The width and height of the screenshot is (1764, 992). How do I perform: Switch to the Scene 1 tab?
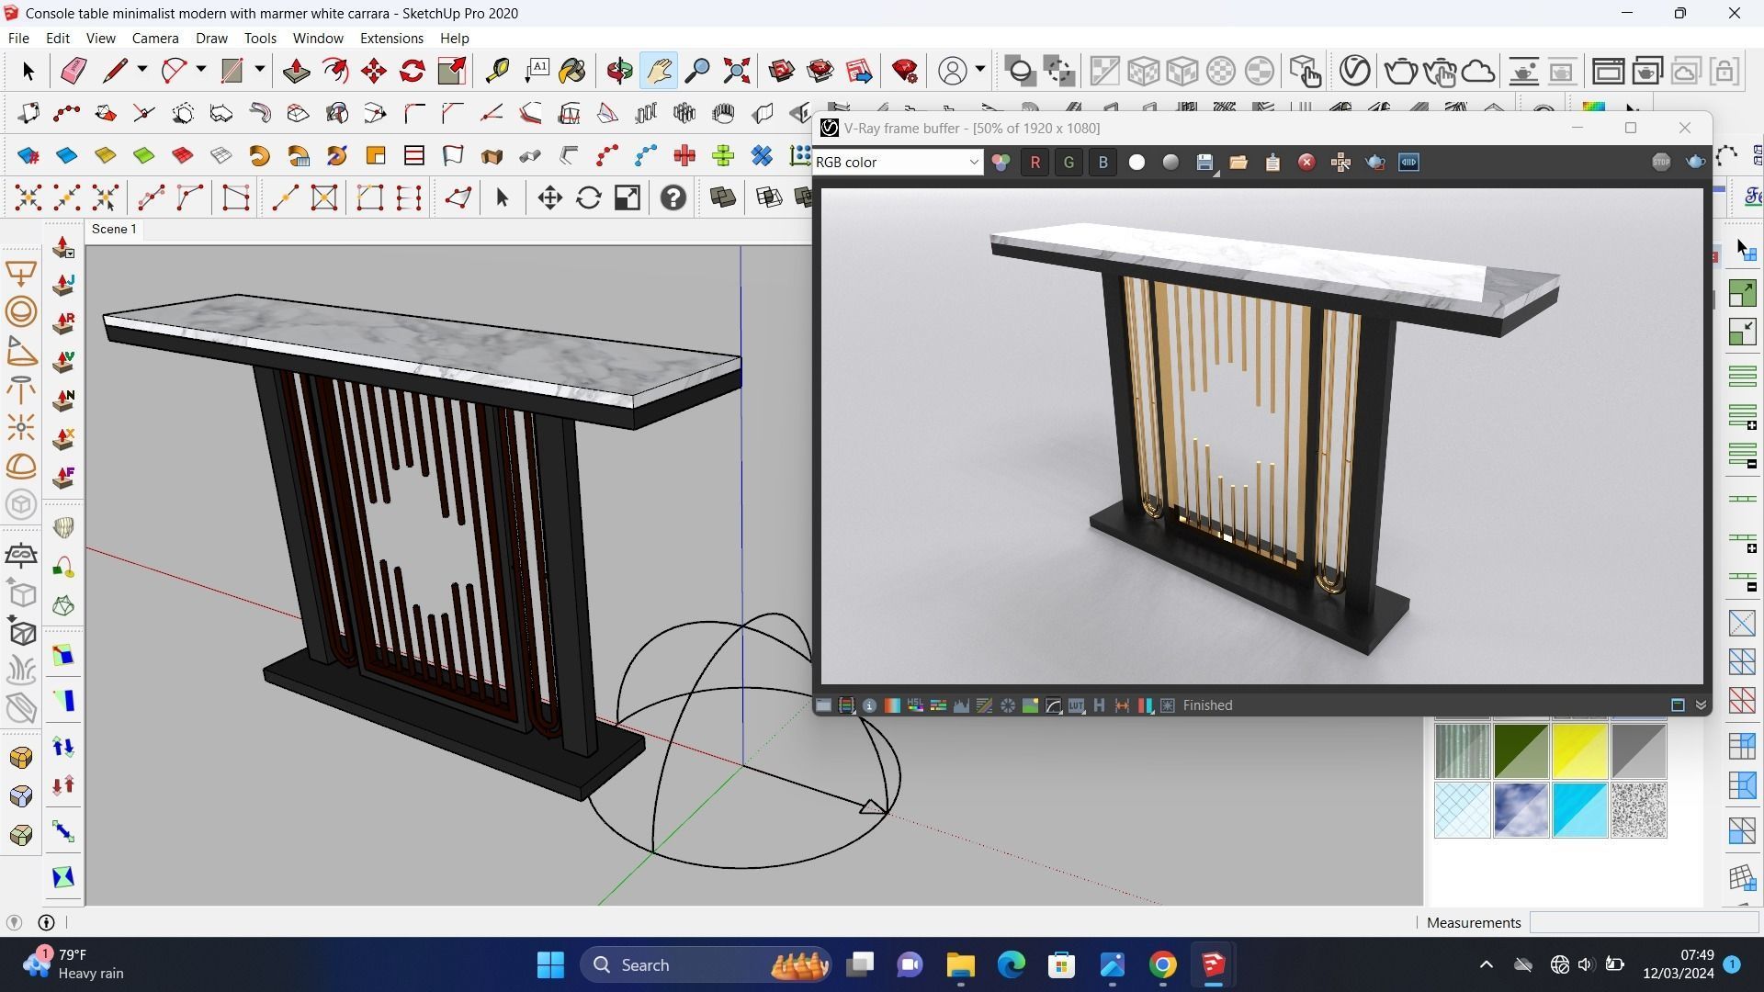point(115,230)
